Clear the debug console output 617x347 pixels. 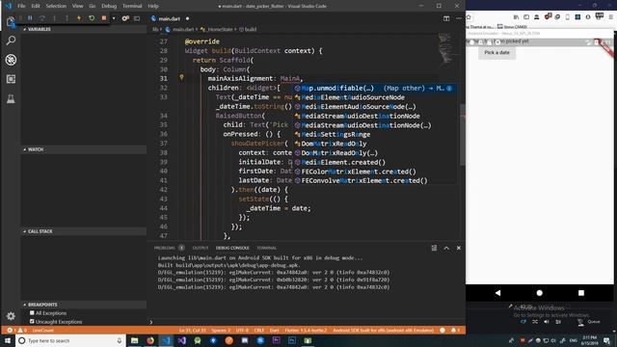pos(434,248)
